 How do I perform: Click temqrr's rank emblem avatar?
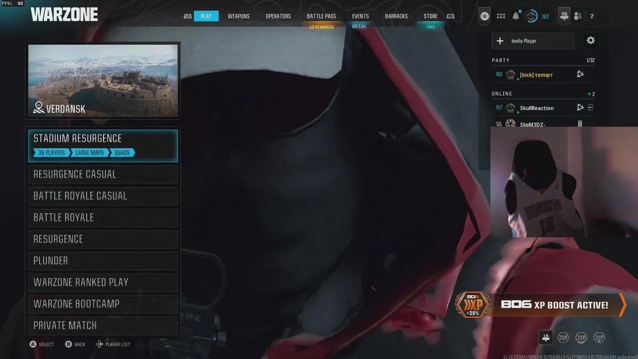pos(510,74)
